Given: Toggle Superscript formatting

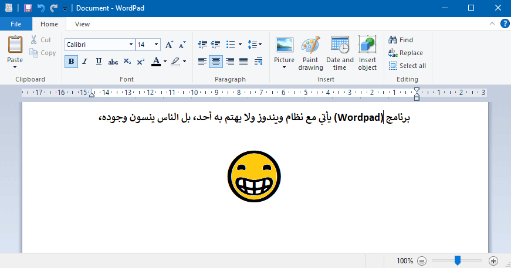Looking at the screenshot, I should click(x=141, y=62).
